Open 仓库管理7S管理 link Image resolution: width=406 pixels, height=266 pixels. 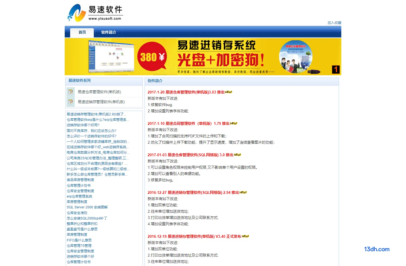(79, 246)
